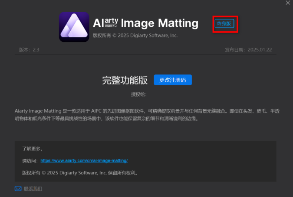
Task: Click the AIarty Image Matting title
Action: 145,23
